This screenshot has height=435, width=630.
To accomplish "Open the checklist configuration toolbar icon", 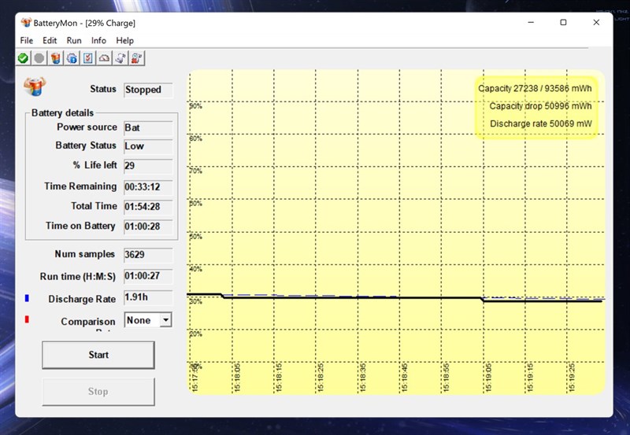I will (88, 58).
